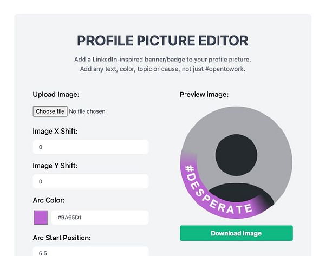The width and height of the screenshot is (325, 256).
Task: Click the Arc Color label
Action: (x=49, y=200)
